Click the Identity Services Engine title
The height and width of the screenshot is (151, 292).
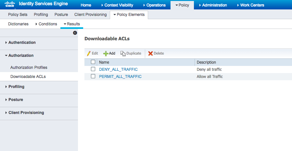tap(44, 4)
